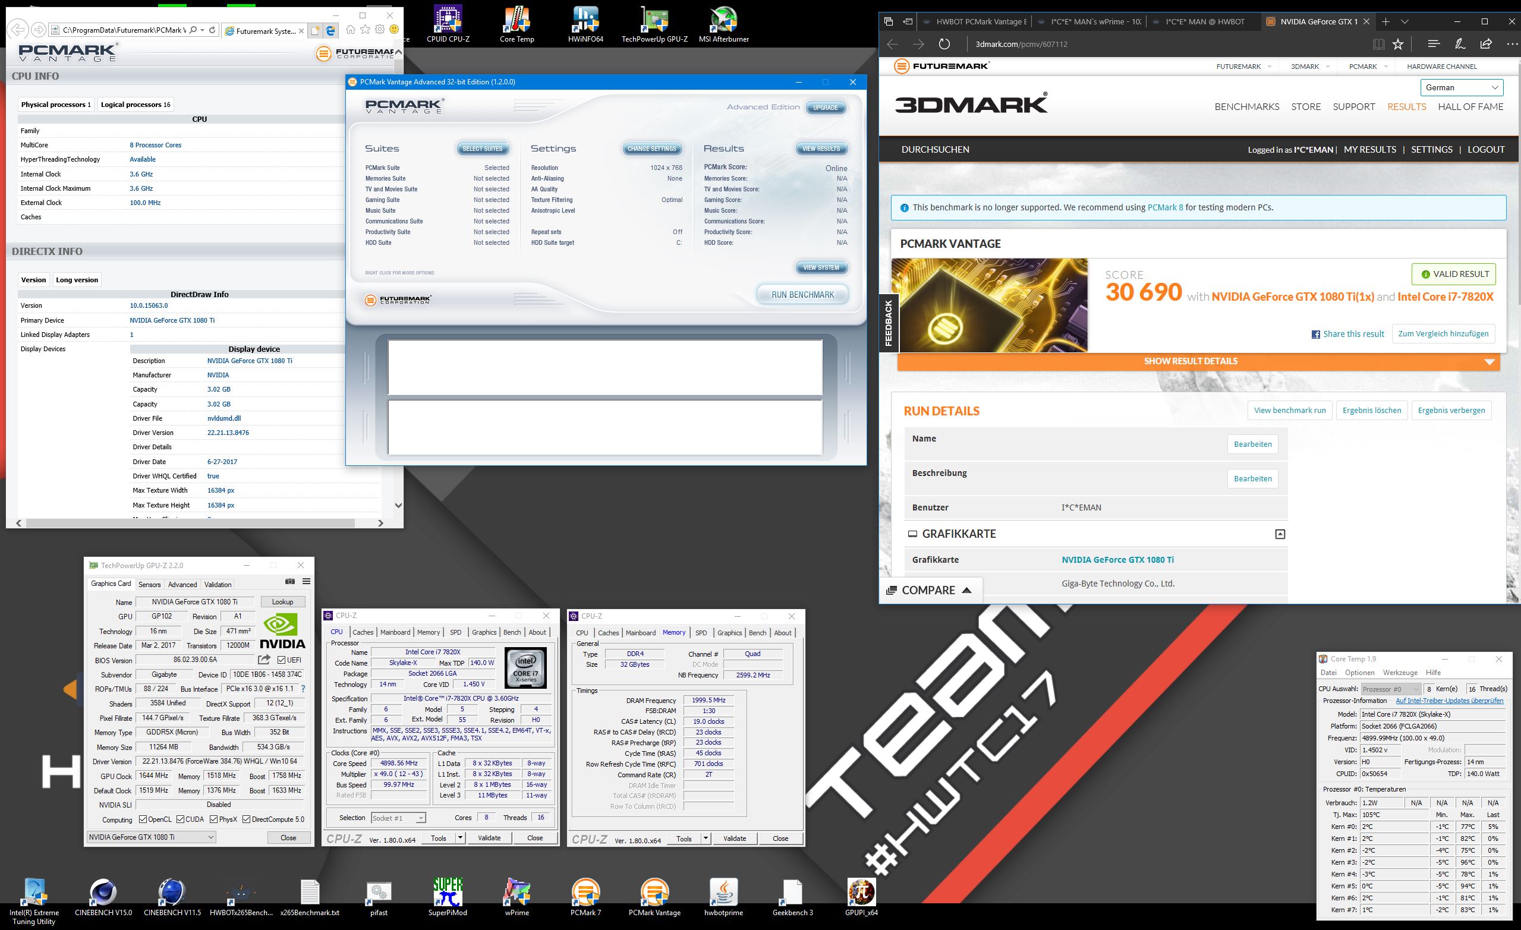This screenshot has width=1521, height=930.
Task: Open Caches tab in CPU-Z CPU window
Action: [x=363, y=632]
